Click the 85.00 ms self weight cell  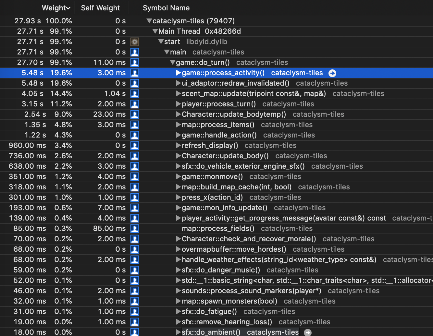[109, 229]
